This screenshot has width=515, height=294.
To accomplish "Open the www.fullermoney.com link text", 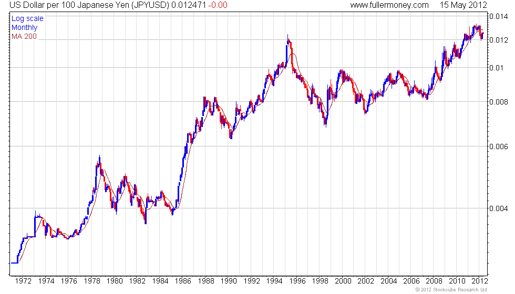I will pos(389,5).
